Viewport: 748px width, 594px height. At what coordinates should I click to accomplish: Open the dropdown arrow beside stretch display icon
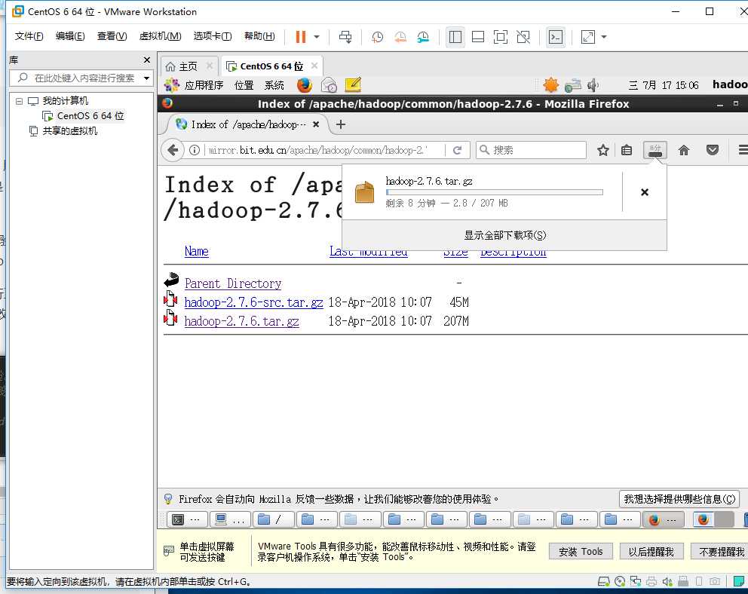point(604,37)
